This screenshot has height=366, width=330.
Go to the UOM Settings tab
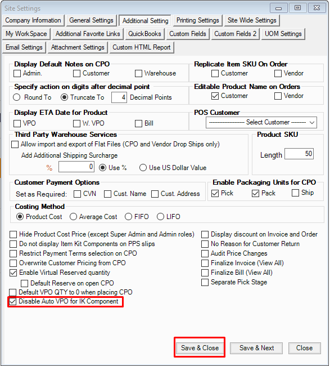(x=283, y=34)
